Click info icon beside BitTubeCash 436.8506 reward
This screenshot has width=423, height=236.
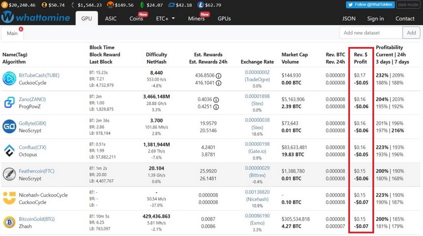pyautogui.click(x=219, y=76)
